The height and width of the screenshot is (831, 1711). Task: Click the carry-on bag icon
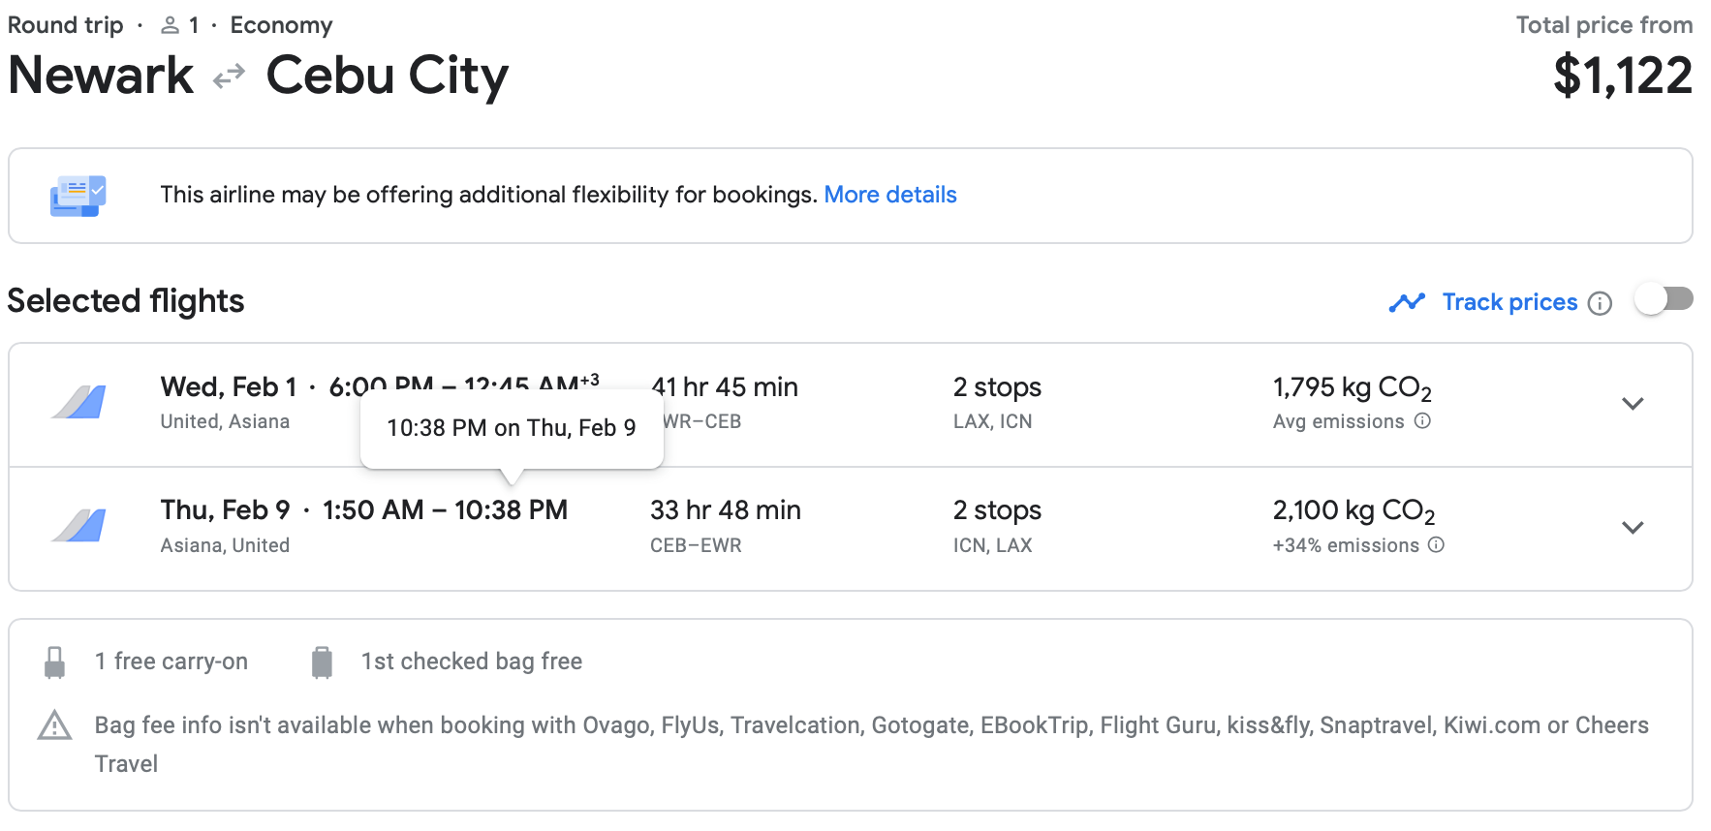coord(55,662)
